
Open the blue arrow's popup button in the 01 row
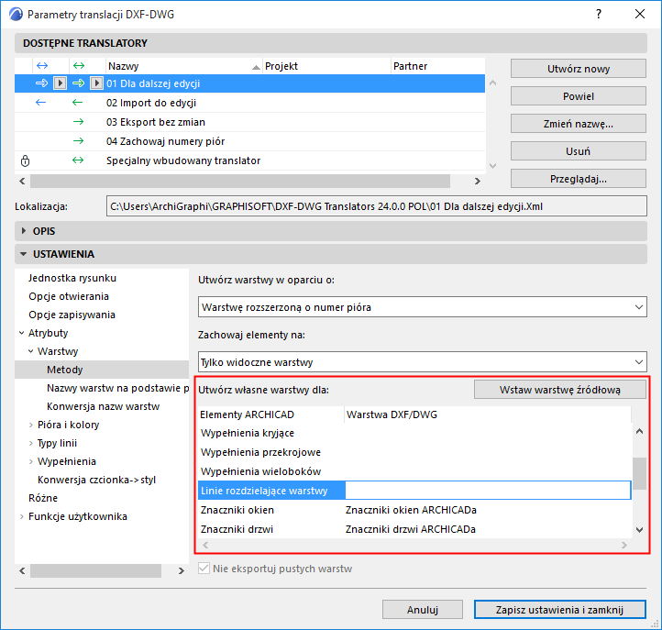pyautogui.click(x=60, y=83)
